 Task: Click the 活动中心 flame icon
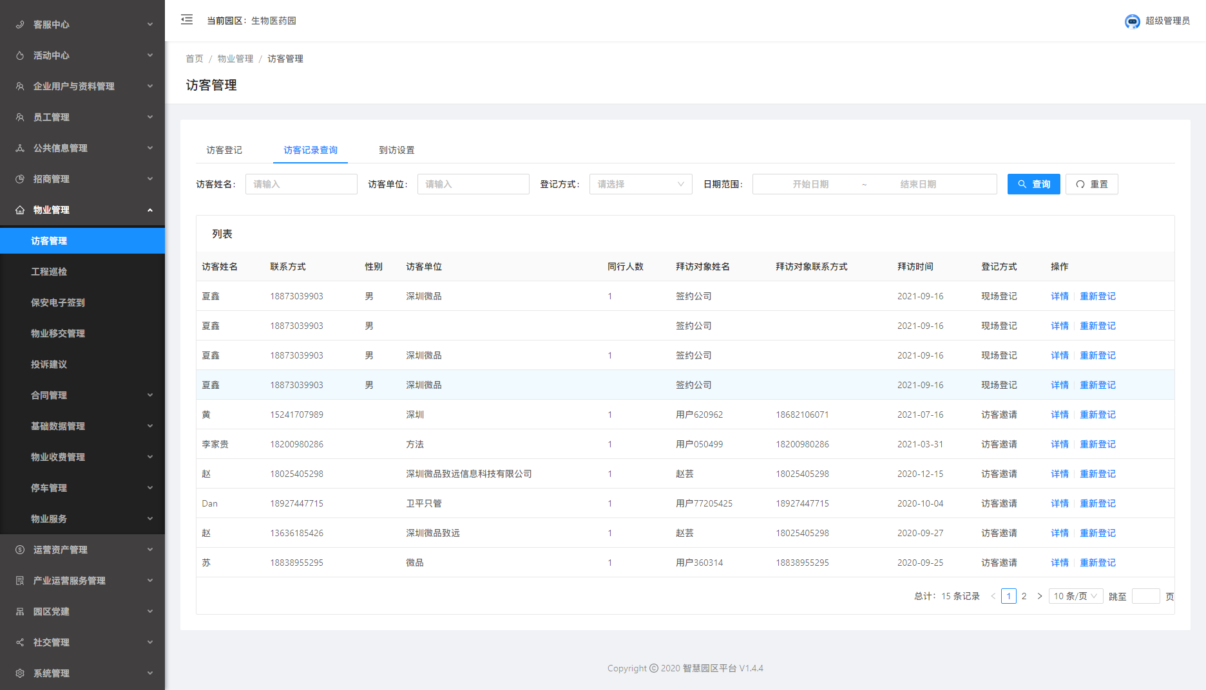point(20,55)
